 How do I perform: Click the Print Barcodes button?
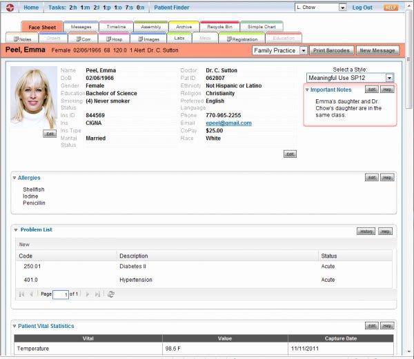click(x=331, y=50)
